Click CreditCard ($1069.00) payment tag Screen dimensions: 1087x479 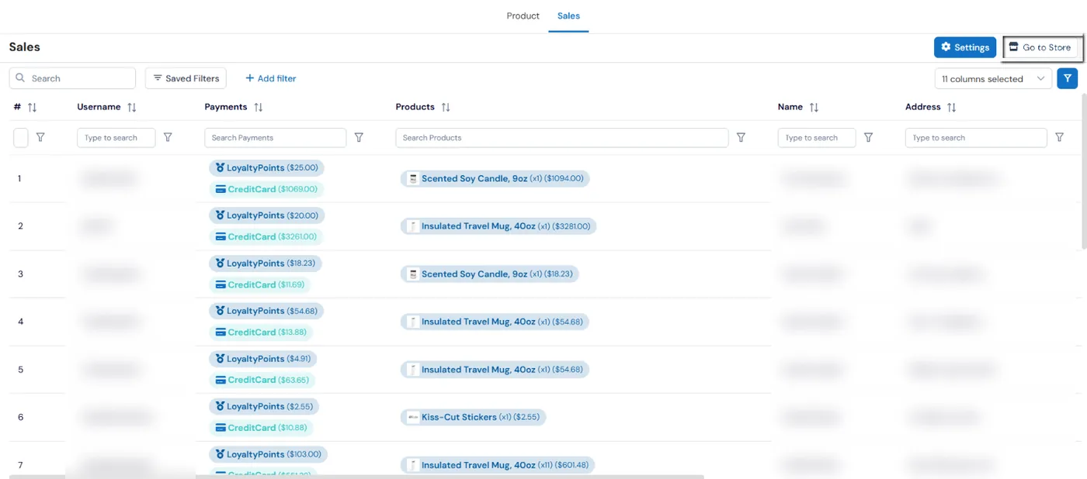tap(266, 189)
